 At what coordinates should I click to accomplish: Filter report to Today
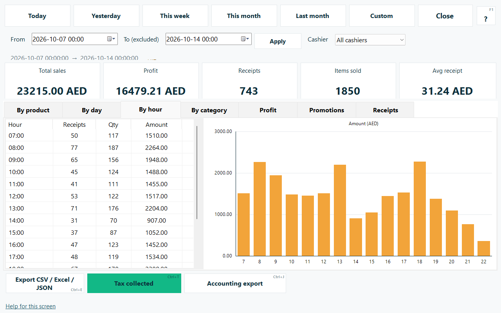(x=38, y=16)
